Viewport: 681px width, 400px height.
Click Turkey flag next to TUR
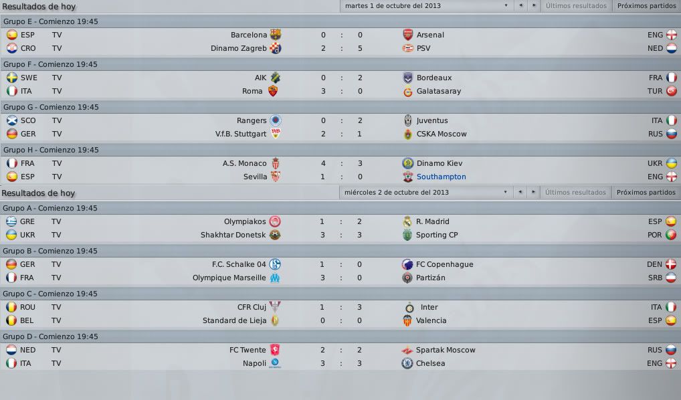pos(672,91)
